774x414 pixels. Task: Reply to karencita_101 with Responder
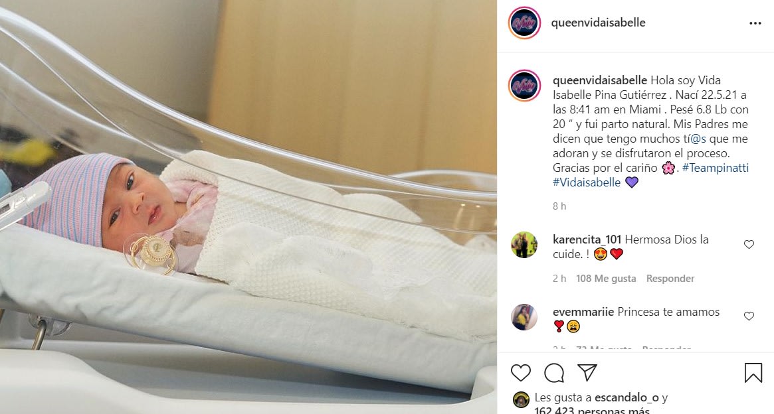pos(670,279)
